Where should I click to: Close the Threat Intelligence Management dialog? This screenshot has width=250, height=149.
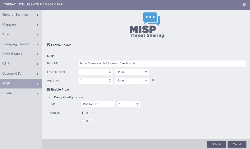coord(244,5)
